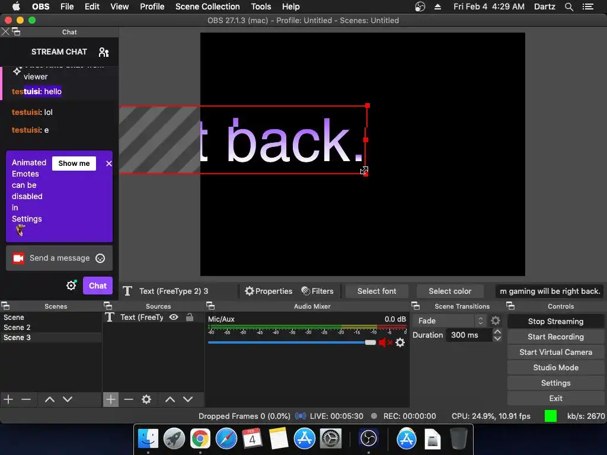607x455 pixels.
Task: Click the bottom-right red resize handle of text source
Action: 366,175
